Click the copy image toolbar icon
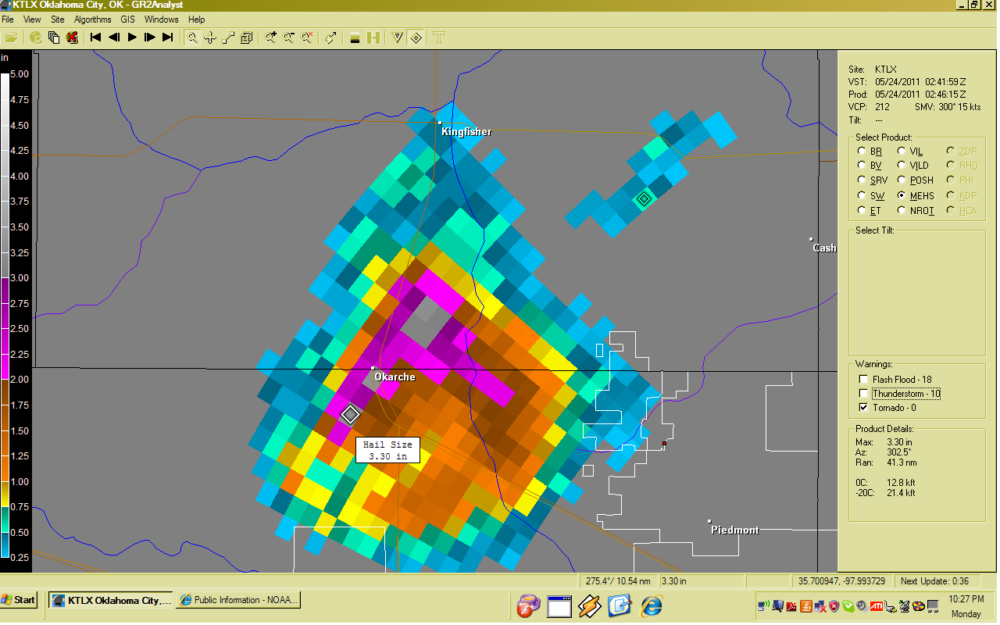The image size is (1000, 625). pos(54,37)
